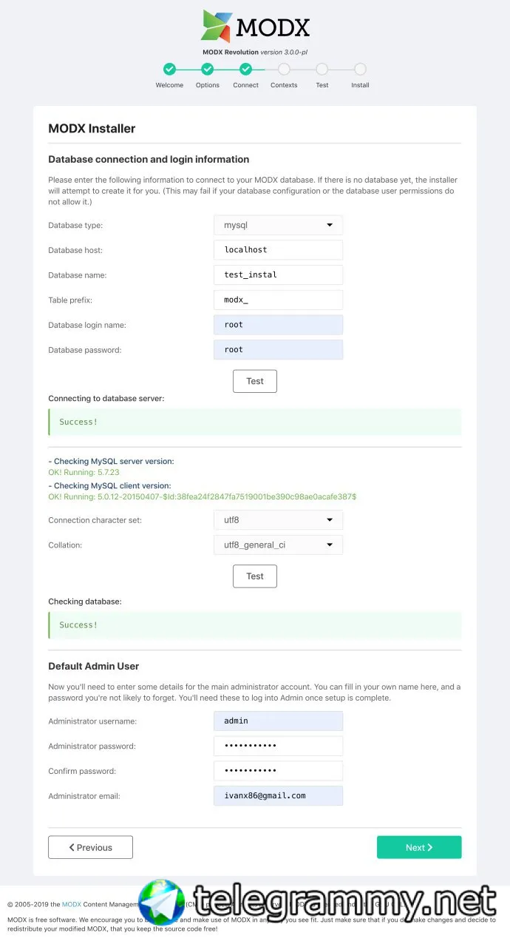
Task: Click 'MODX Revolution version 3.0.0-pl' text
Action: [255, 52]
